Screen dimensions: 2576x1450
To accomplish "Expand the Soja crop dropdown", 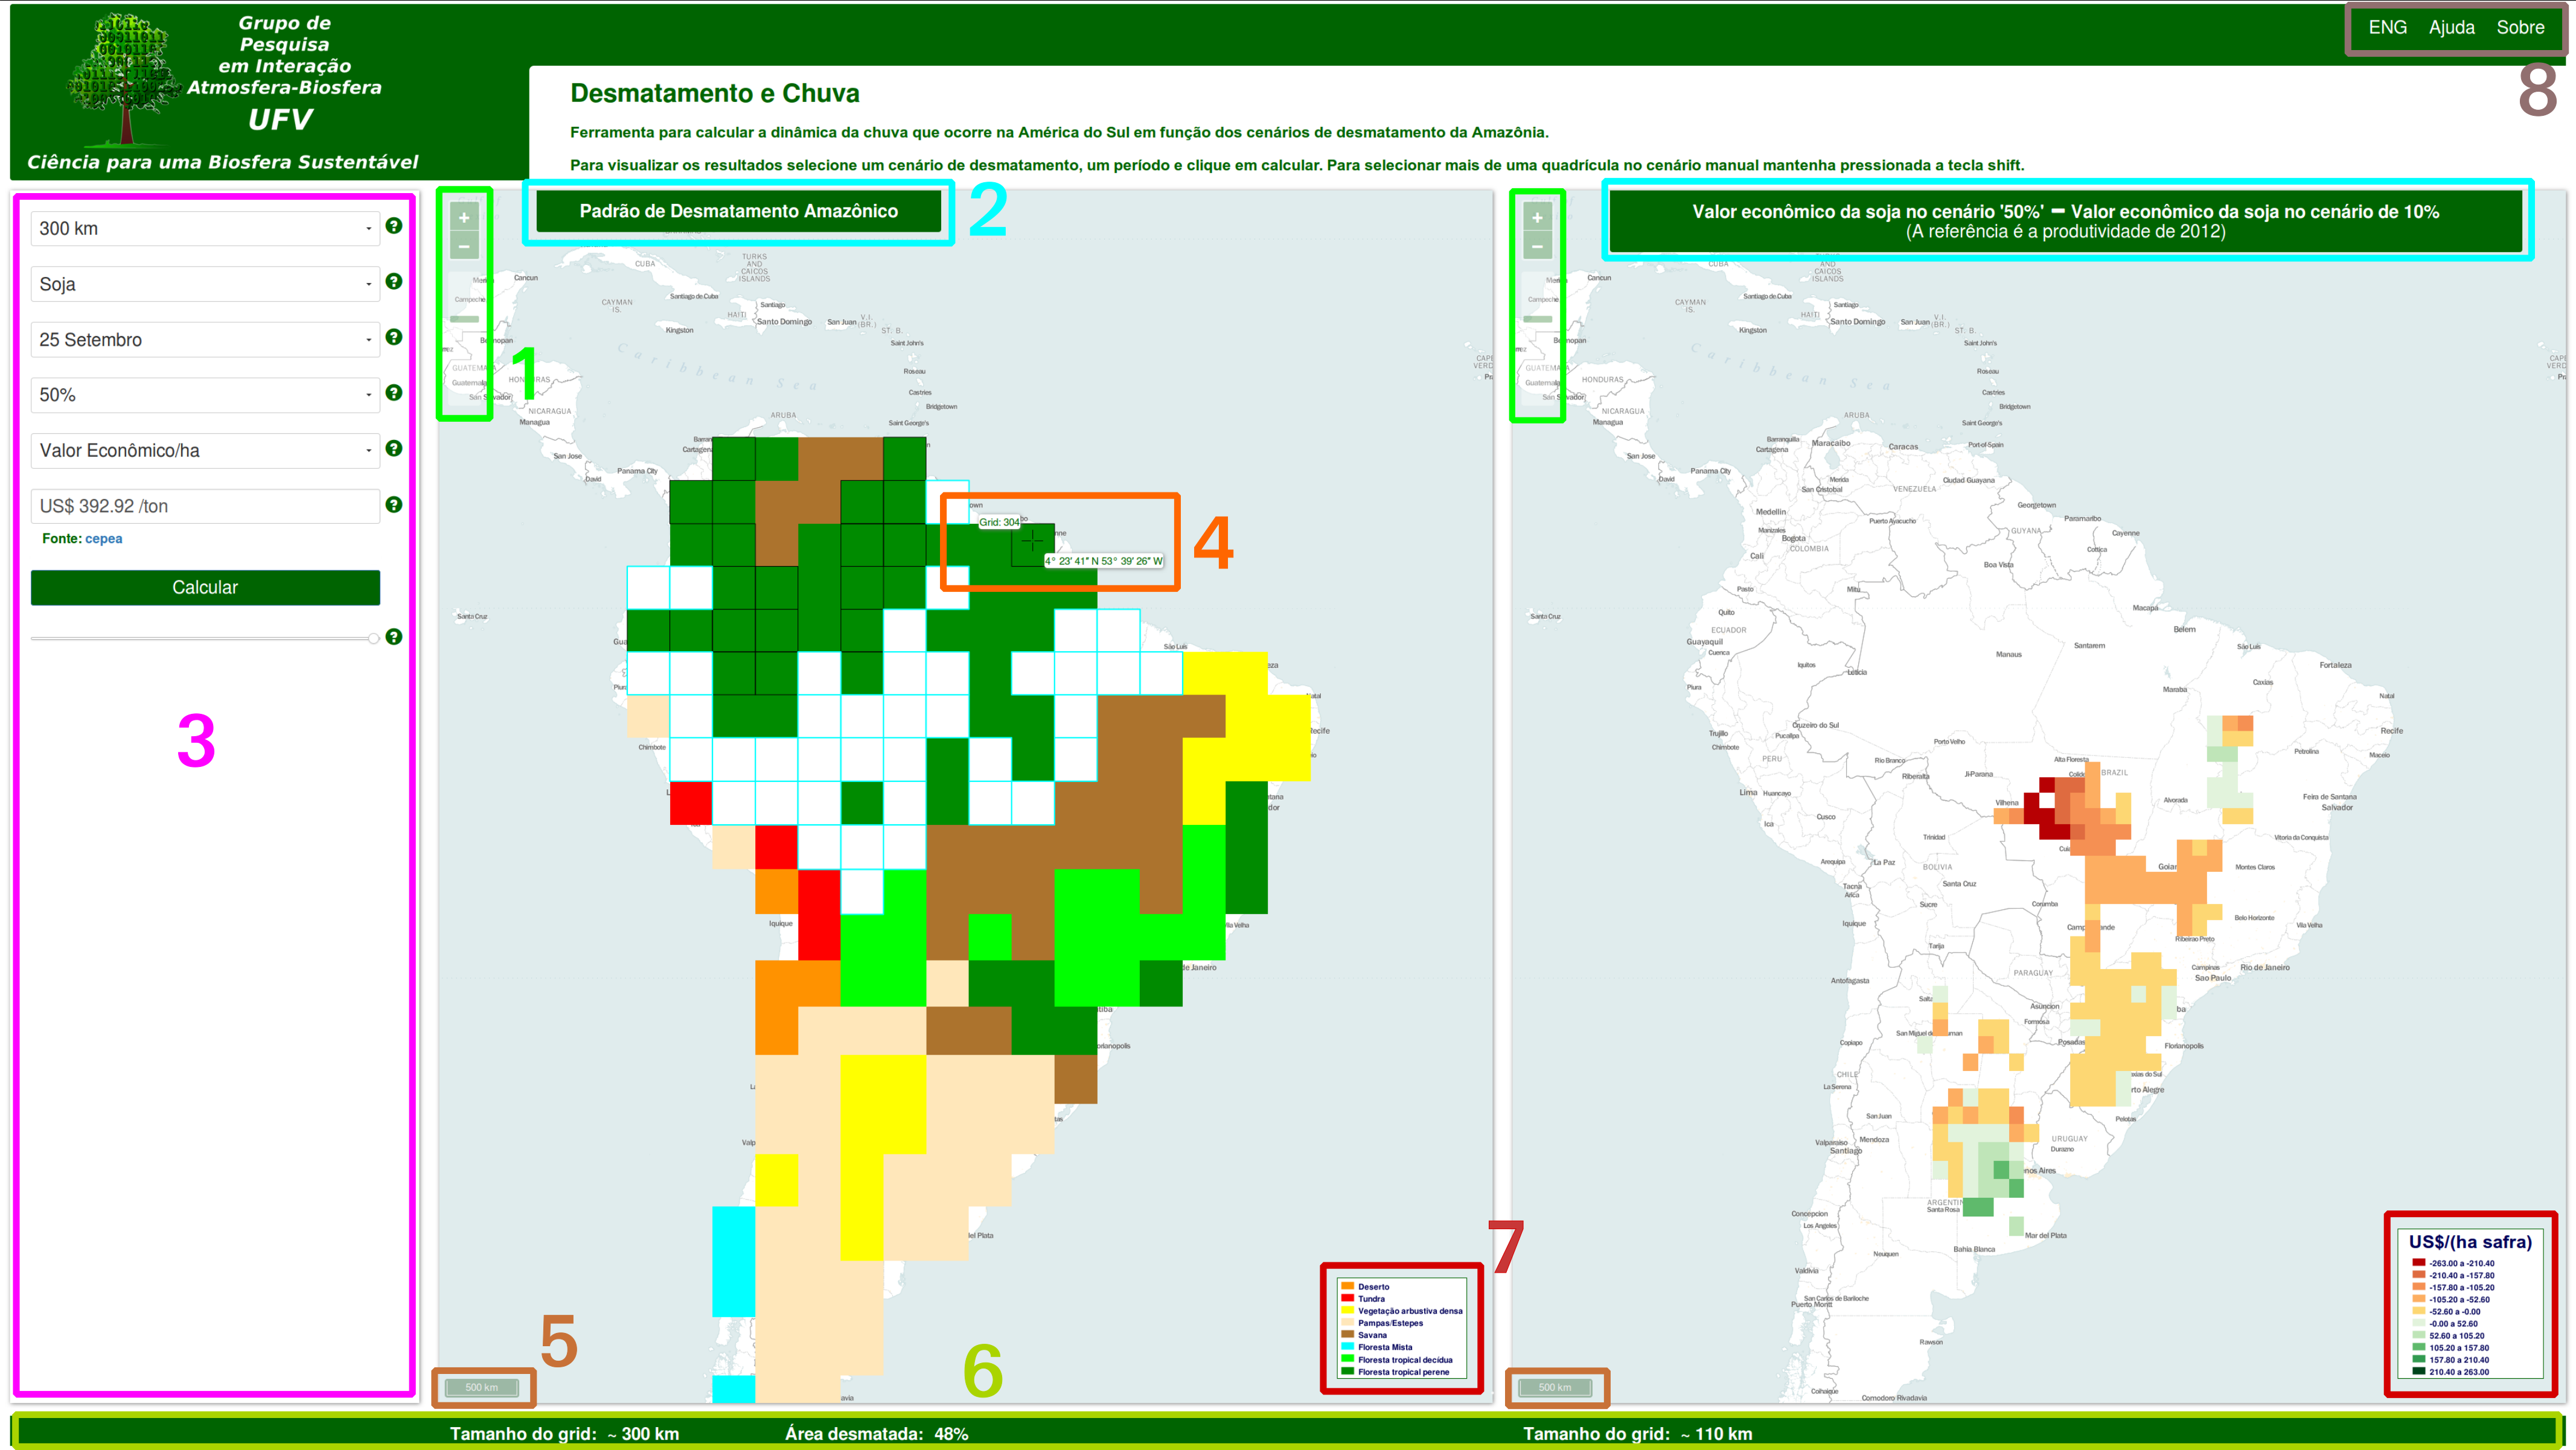I will click(x=205, y=284).
